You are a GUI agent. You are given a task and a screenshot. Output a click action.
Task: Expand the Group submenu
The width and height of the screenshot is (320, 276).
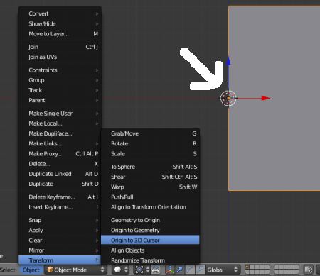60,80
